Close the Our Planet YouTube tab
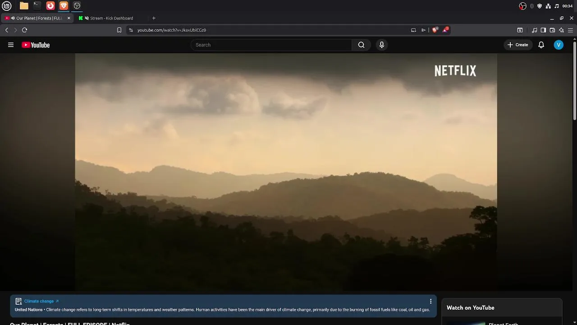This screenshot has height=325, width=577. pyautogui.click(x=69, y=18)
